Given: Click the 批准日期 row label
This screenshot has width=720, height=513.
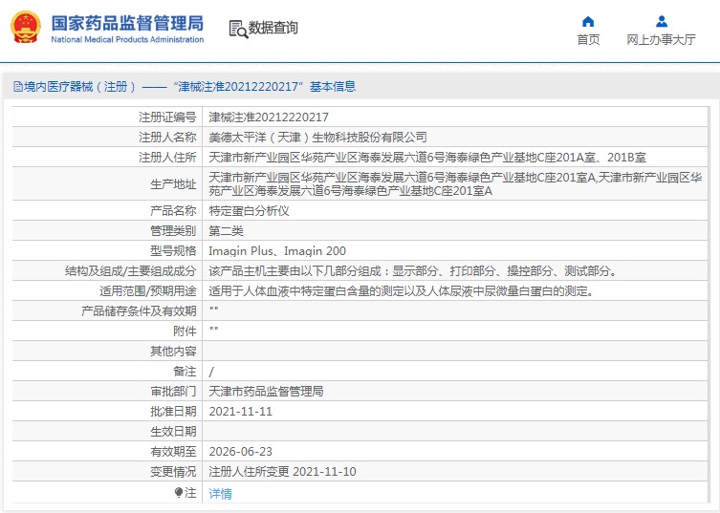Looking at the screenshot, I should click(173, 412).
